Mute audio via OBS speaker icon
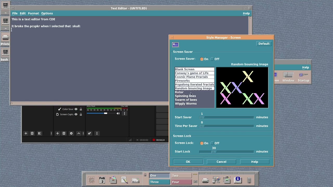This screenshot has width=333, height=187. tap(118, 113)
